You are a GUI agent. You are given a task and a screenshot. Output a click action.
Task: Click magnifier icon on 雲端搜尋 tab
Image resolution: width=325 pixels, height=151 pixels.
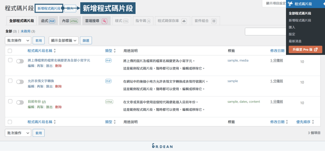pos(104,21)
